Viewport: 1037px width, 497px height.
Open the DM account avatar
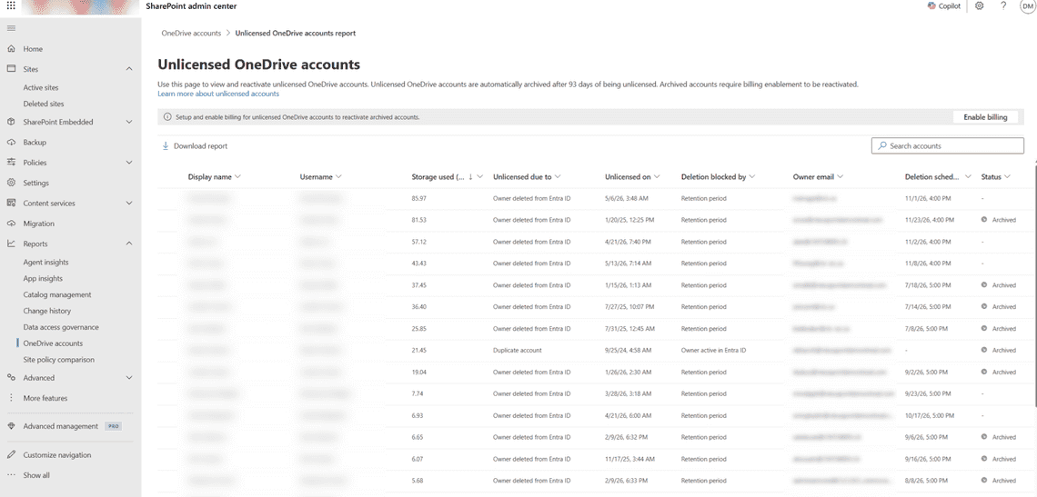click(x=1027, y=6)
